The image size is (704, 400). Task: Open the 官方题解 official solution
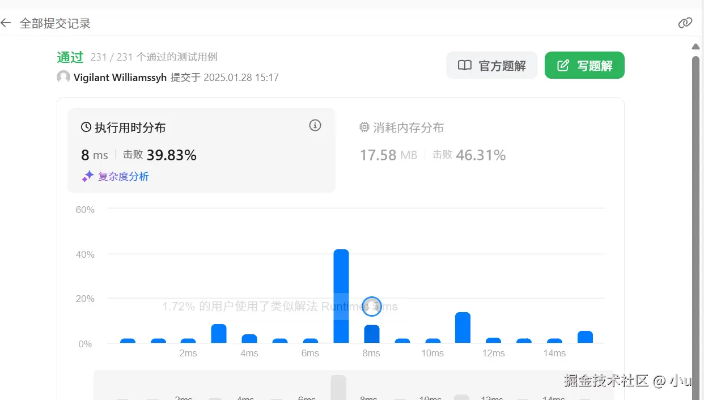[x=491, y=65]
